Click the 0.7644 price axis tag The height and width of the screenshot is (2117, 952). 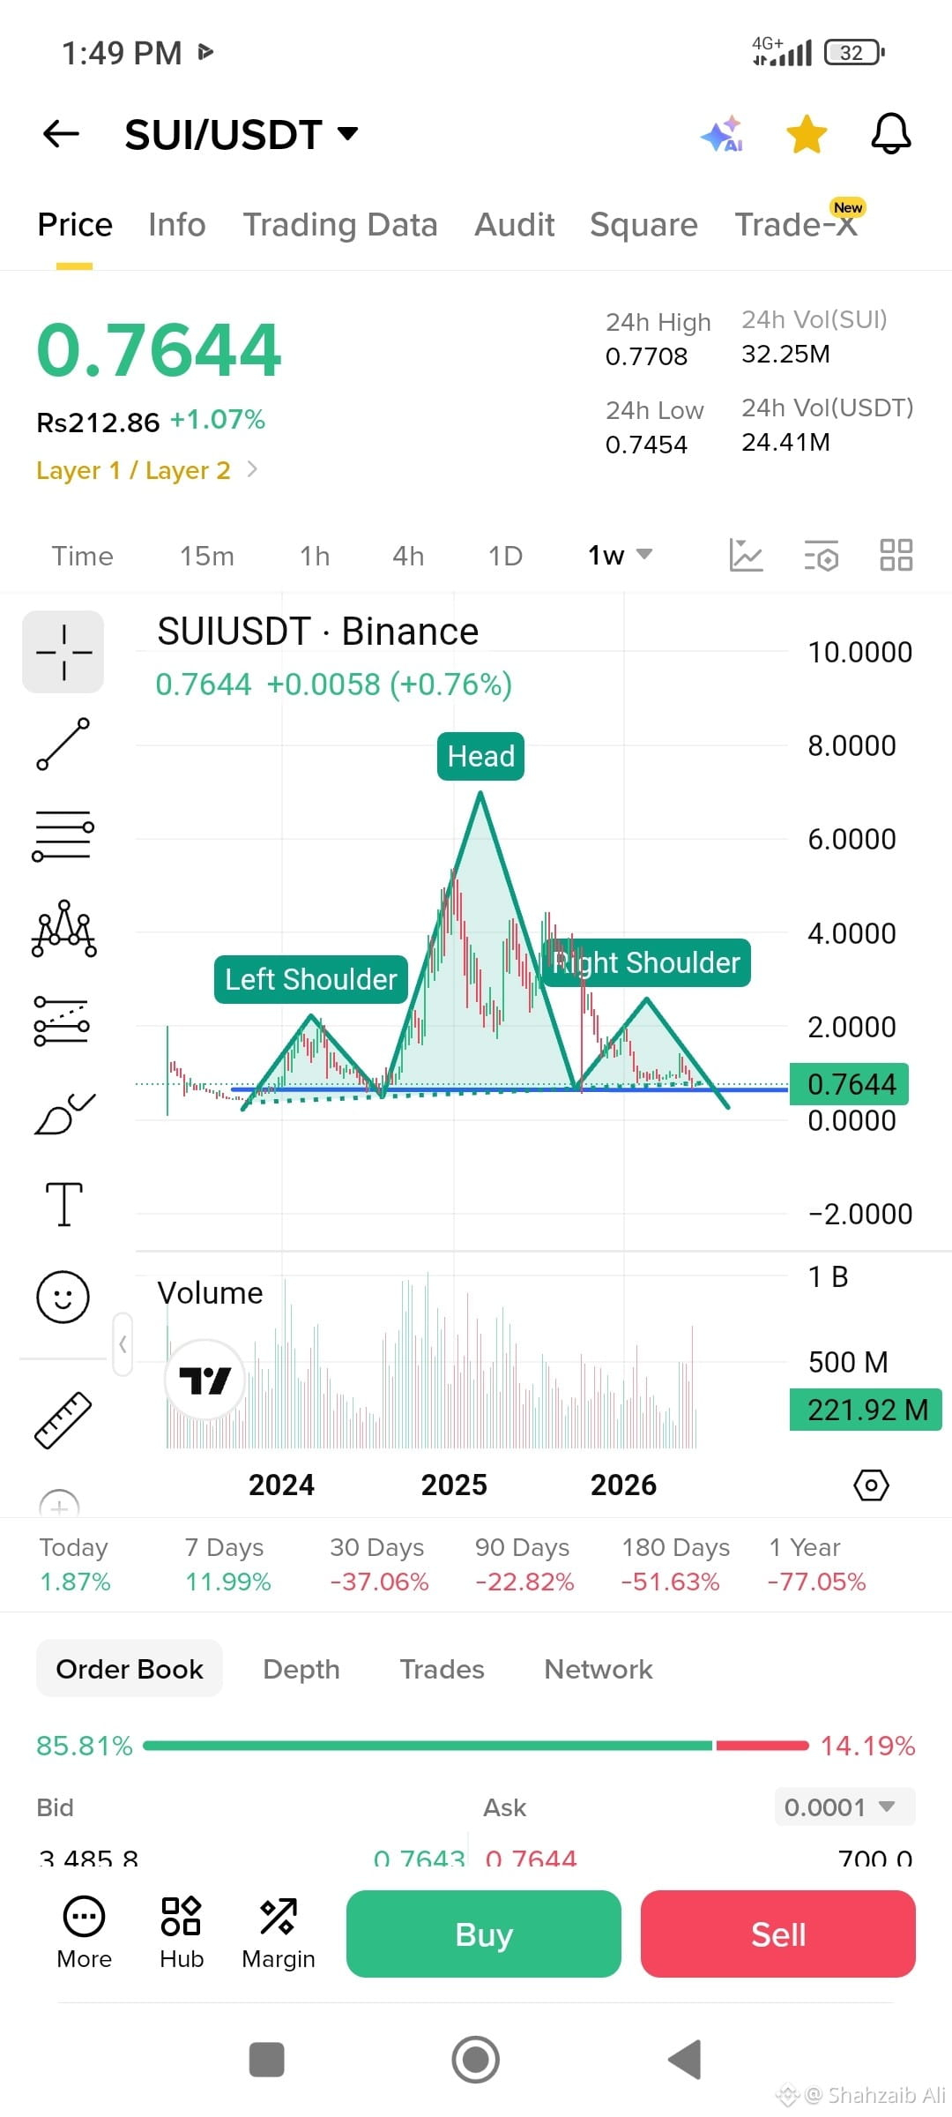point(850,1084)
